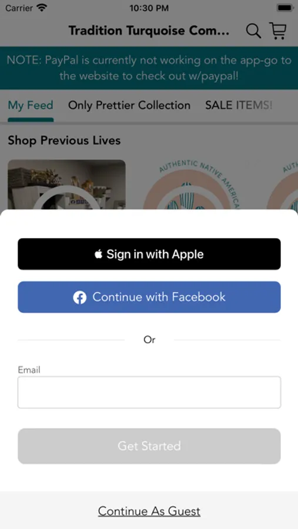Open the Only Prettier Collection tab

point(129,105)
